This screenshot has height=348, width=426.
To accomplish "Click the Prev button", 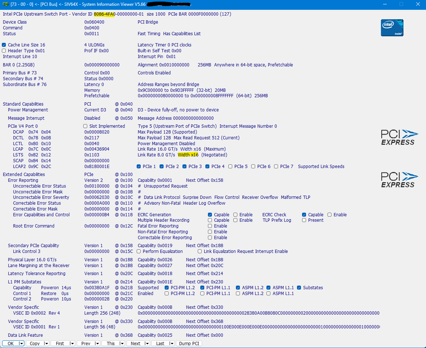I will 86,343.
